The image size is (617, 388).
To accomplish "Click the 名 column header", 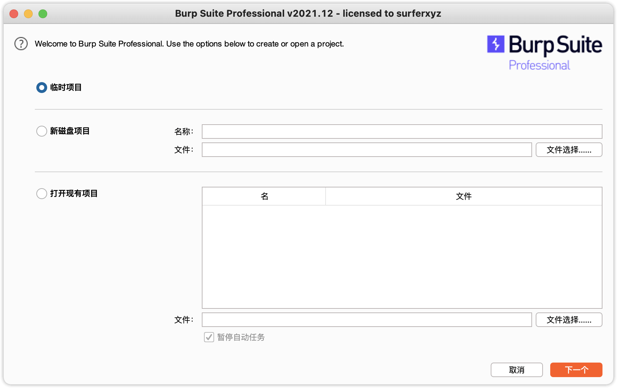I will [264, 197].
